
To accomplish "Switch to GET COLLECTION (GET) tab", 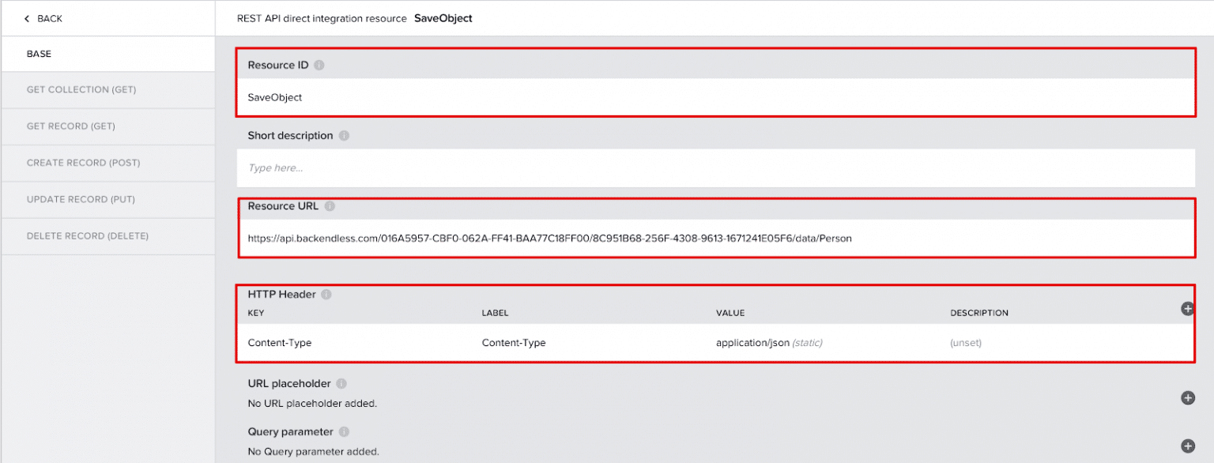I will [81, 89].
